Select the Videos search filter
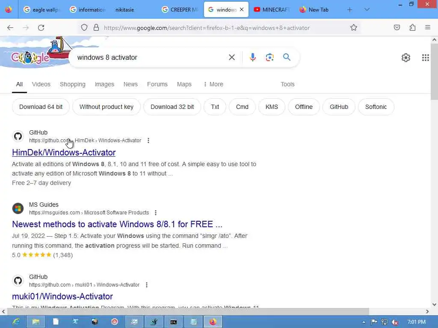This screenshot has height=328, width=438. pos(41,84)
